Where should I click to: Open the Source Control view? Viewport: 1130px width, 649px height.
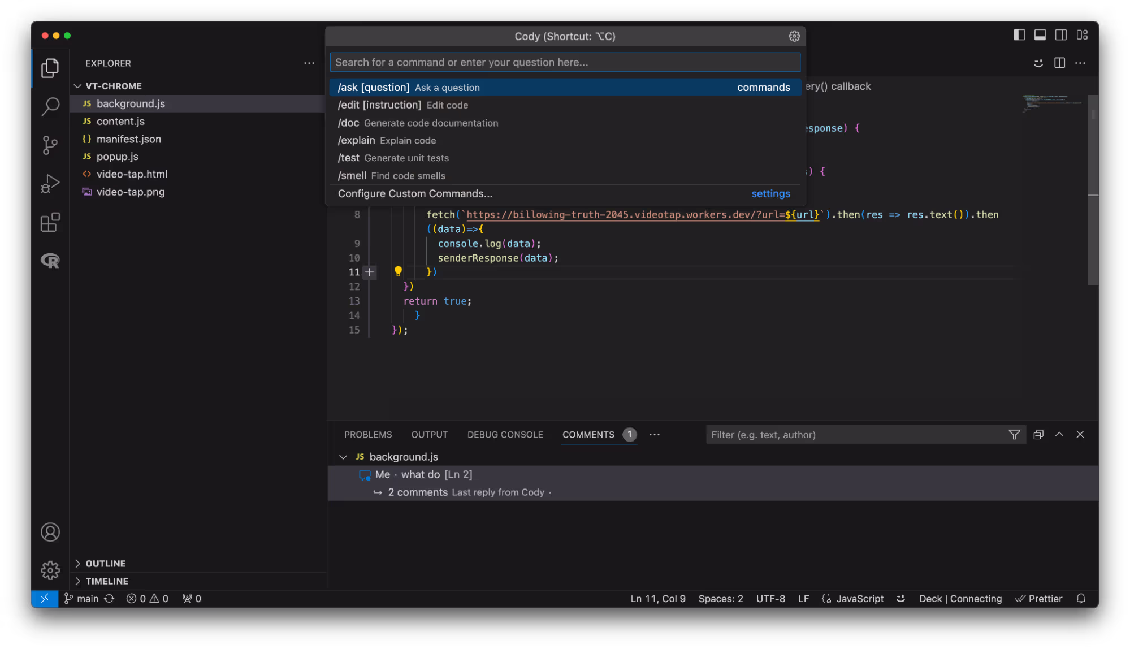(50, 145)
